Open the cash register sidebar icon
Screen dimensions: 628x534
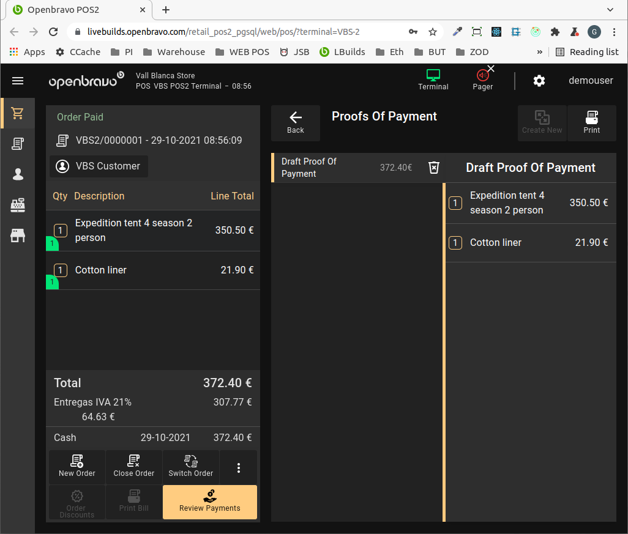(18, 205)
